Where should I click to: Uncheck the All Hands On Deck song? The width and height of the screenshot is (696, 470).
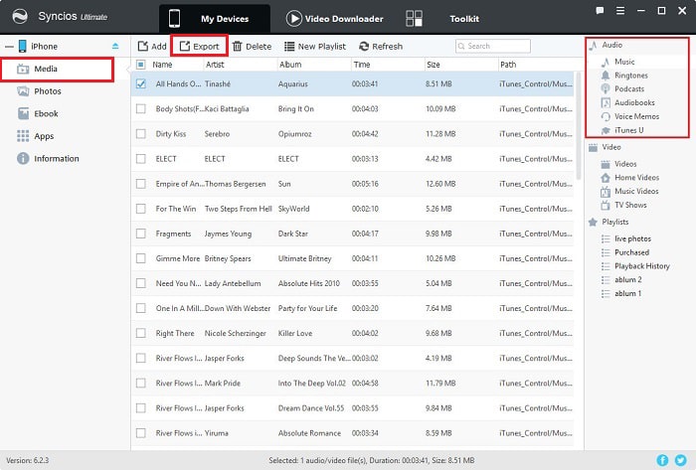click(141, 83)
